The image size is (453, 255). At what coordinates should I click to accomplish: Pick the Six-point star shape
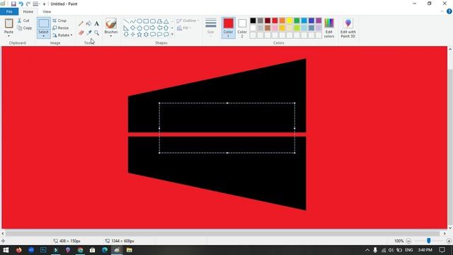147,35
